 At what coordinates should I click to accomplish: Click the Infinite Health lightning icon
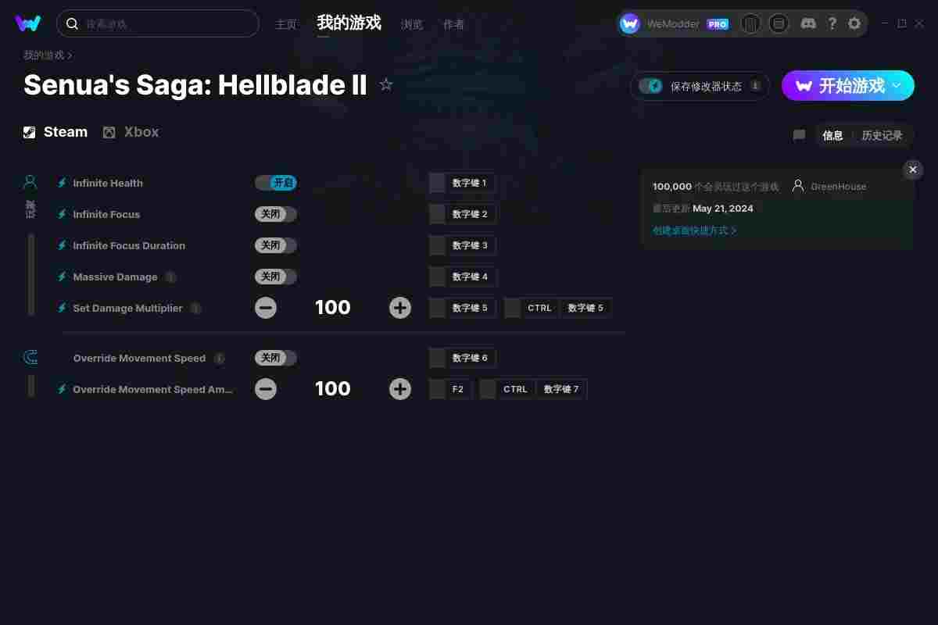62,183
